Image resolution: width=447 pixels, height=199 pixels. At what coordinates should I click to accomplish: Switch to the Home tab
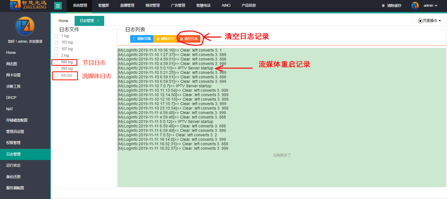click(63, 21)
